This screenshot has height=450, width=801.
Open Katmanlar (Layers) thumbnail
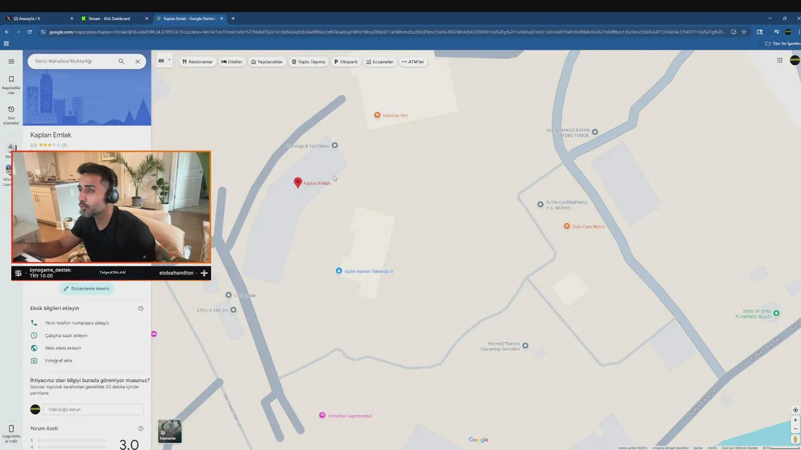tap(170, 431)
